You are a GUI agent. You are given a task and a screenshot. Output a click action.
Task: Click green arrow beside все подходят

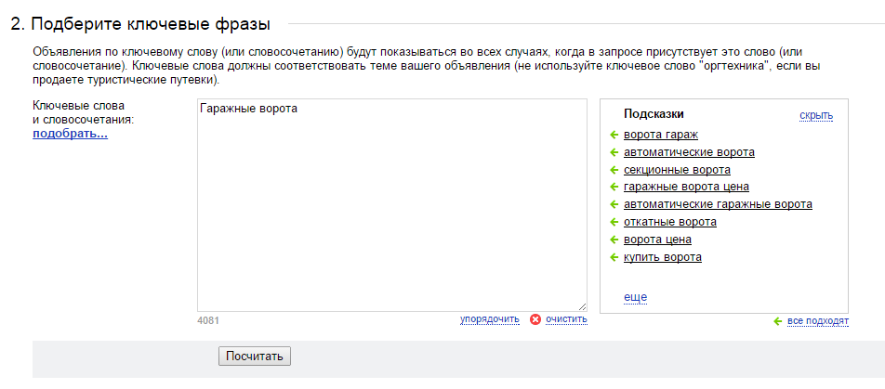click(x=778, y=321)
